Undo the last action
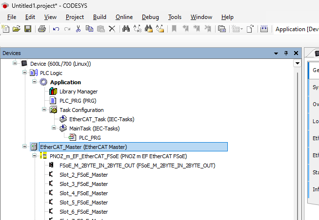Viewport: 319px width, 220px height. click(56, 29)
